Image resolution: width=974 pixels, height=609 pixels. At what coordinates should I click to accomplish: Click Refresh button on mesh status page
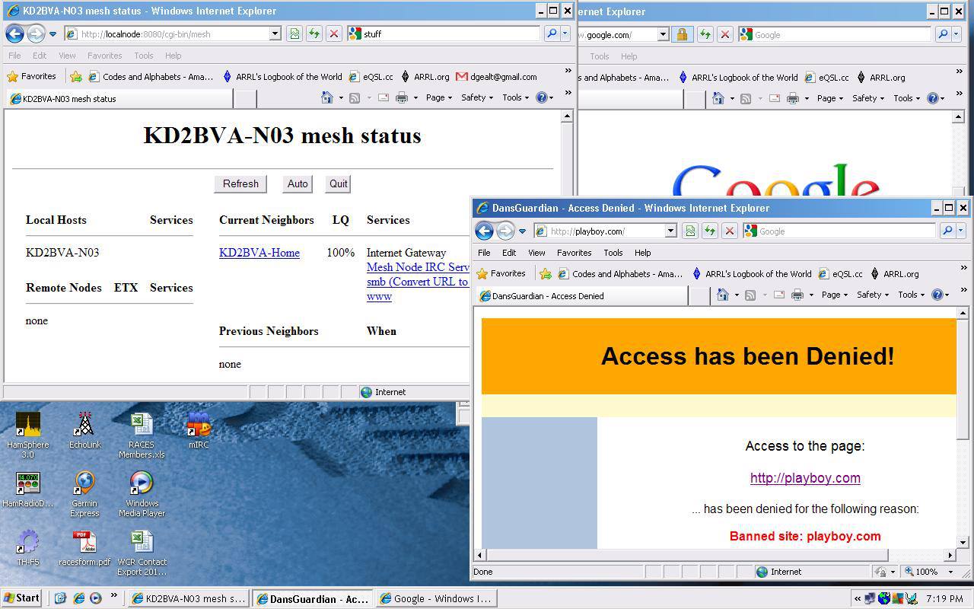pyautogui.click(x=240, y=183)
